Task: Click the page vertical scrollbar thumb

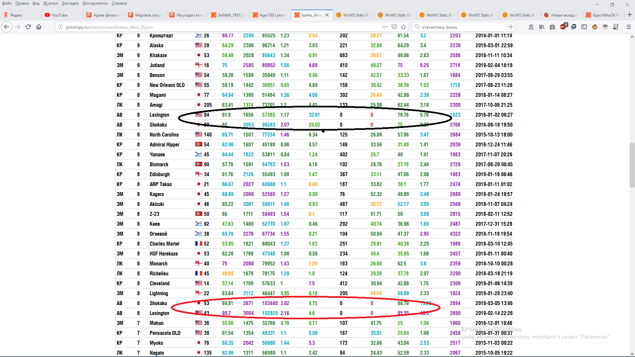Action: pyautogui.click(x=632, y=165)
